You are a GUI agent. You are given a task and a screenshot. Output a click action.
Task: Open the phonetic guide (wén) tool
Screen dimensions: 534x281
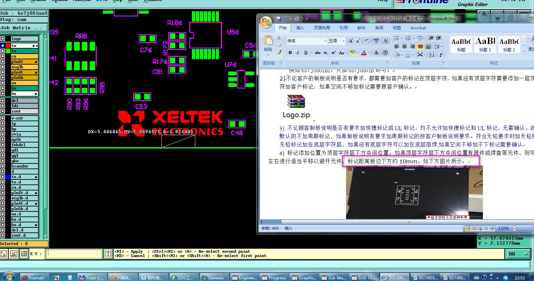(x=376, y=41)
